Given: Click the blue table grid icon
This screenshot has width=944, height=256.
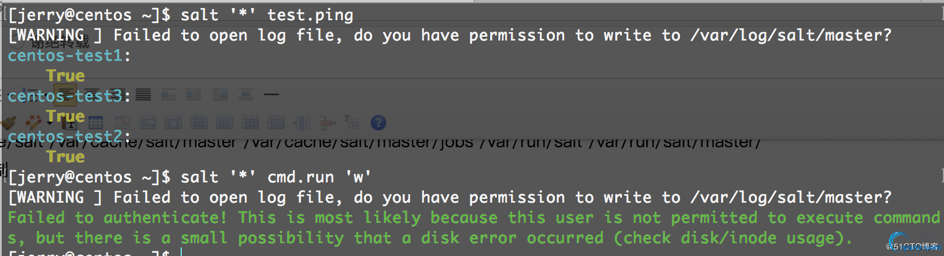Looking at the screenshot, I should tap(96, 123).
